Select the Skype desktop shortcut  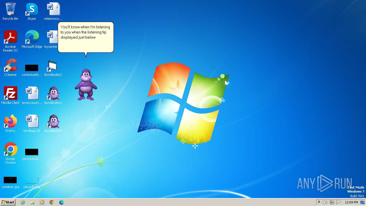32,11
